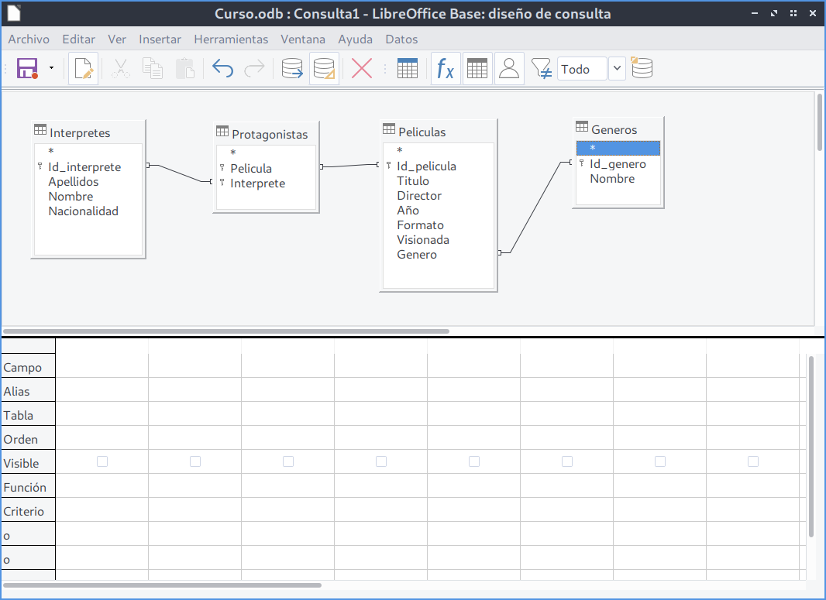Open the Herramientas menu
Image resolution: width=826 pixels, height=600 pixels.
231,39
